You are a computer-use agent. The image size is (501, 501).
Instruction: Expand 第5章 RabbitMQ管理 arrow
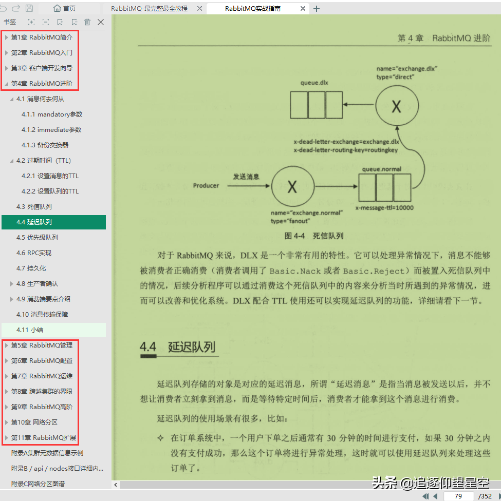click(x=6, y=345)
